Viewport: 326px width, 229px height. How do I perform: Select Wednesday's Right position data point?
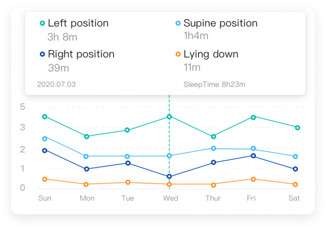tap(169, 176)
